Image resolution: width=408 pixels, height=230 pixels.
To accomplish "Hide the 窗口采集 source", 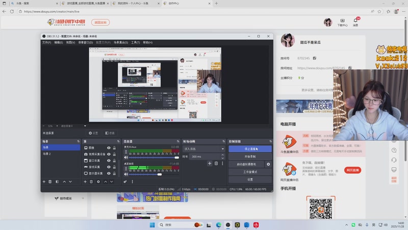I will 109,160.
